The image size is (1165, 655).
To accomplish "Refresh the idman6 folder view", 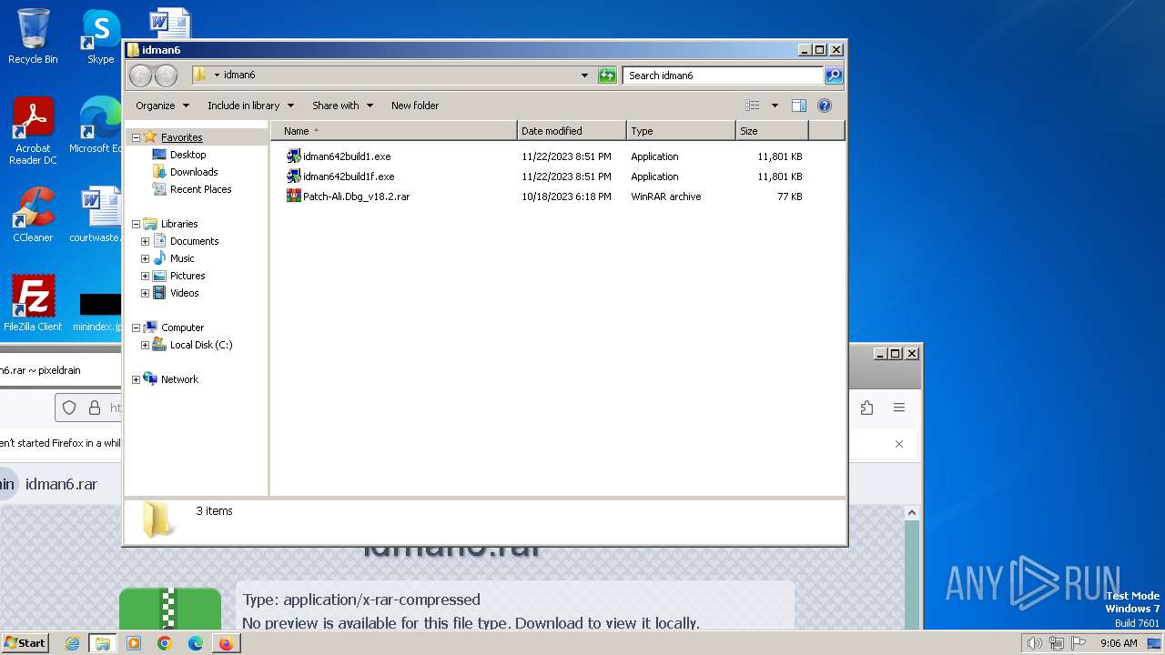I will 607,76.
